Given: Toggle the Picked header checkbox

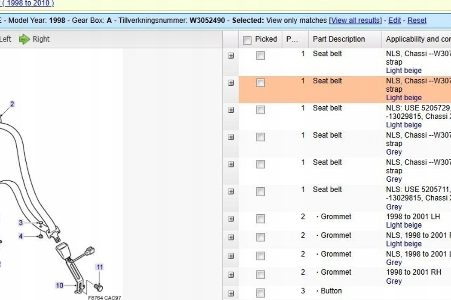Looking at the screenshot, I should click(x=247, y=40).
